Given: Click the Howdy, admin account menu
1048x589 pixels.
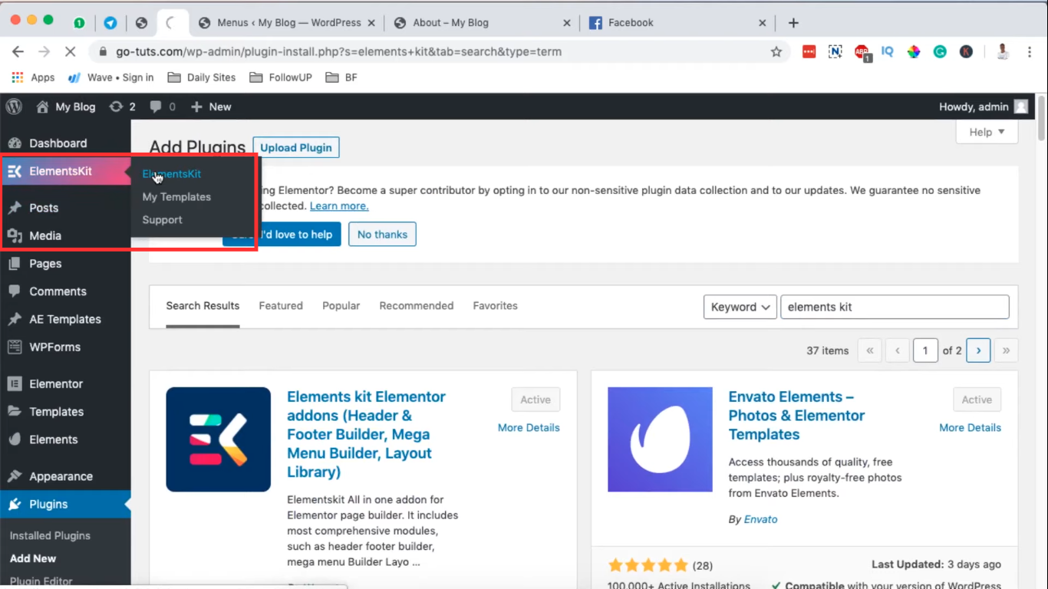Looking at the screenshot, I should (x=984, y=107).
